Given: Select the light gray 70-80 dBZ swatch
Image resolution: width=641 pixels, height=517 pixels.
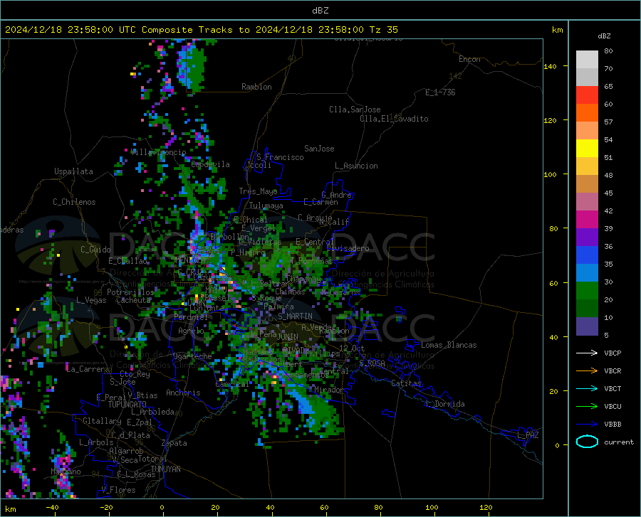Looking at the screenshot, I should pos(587,60).
